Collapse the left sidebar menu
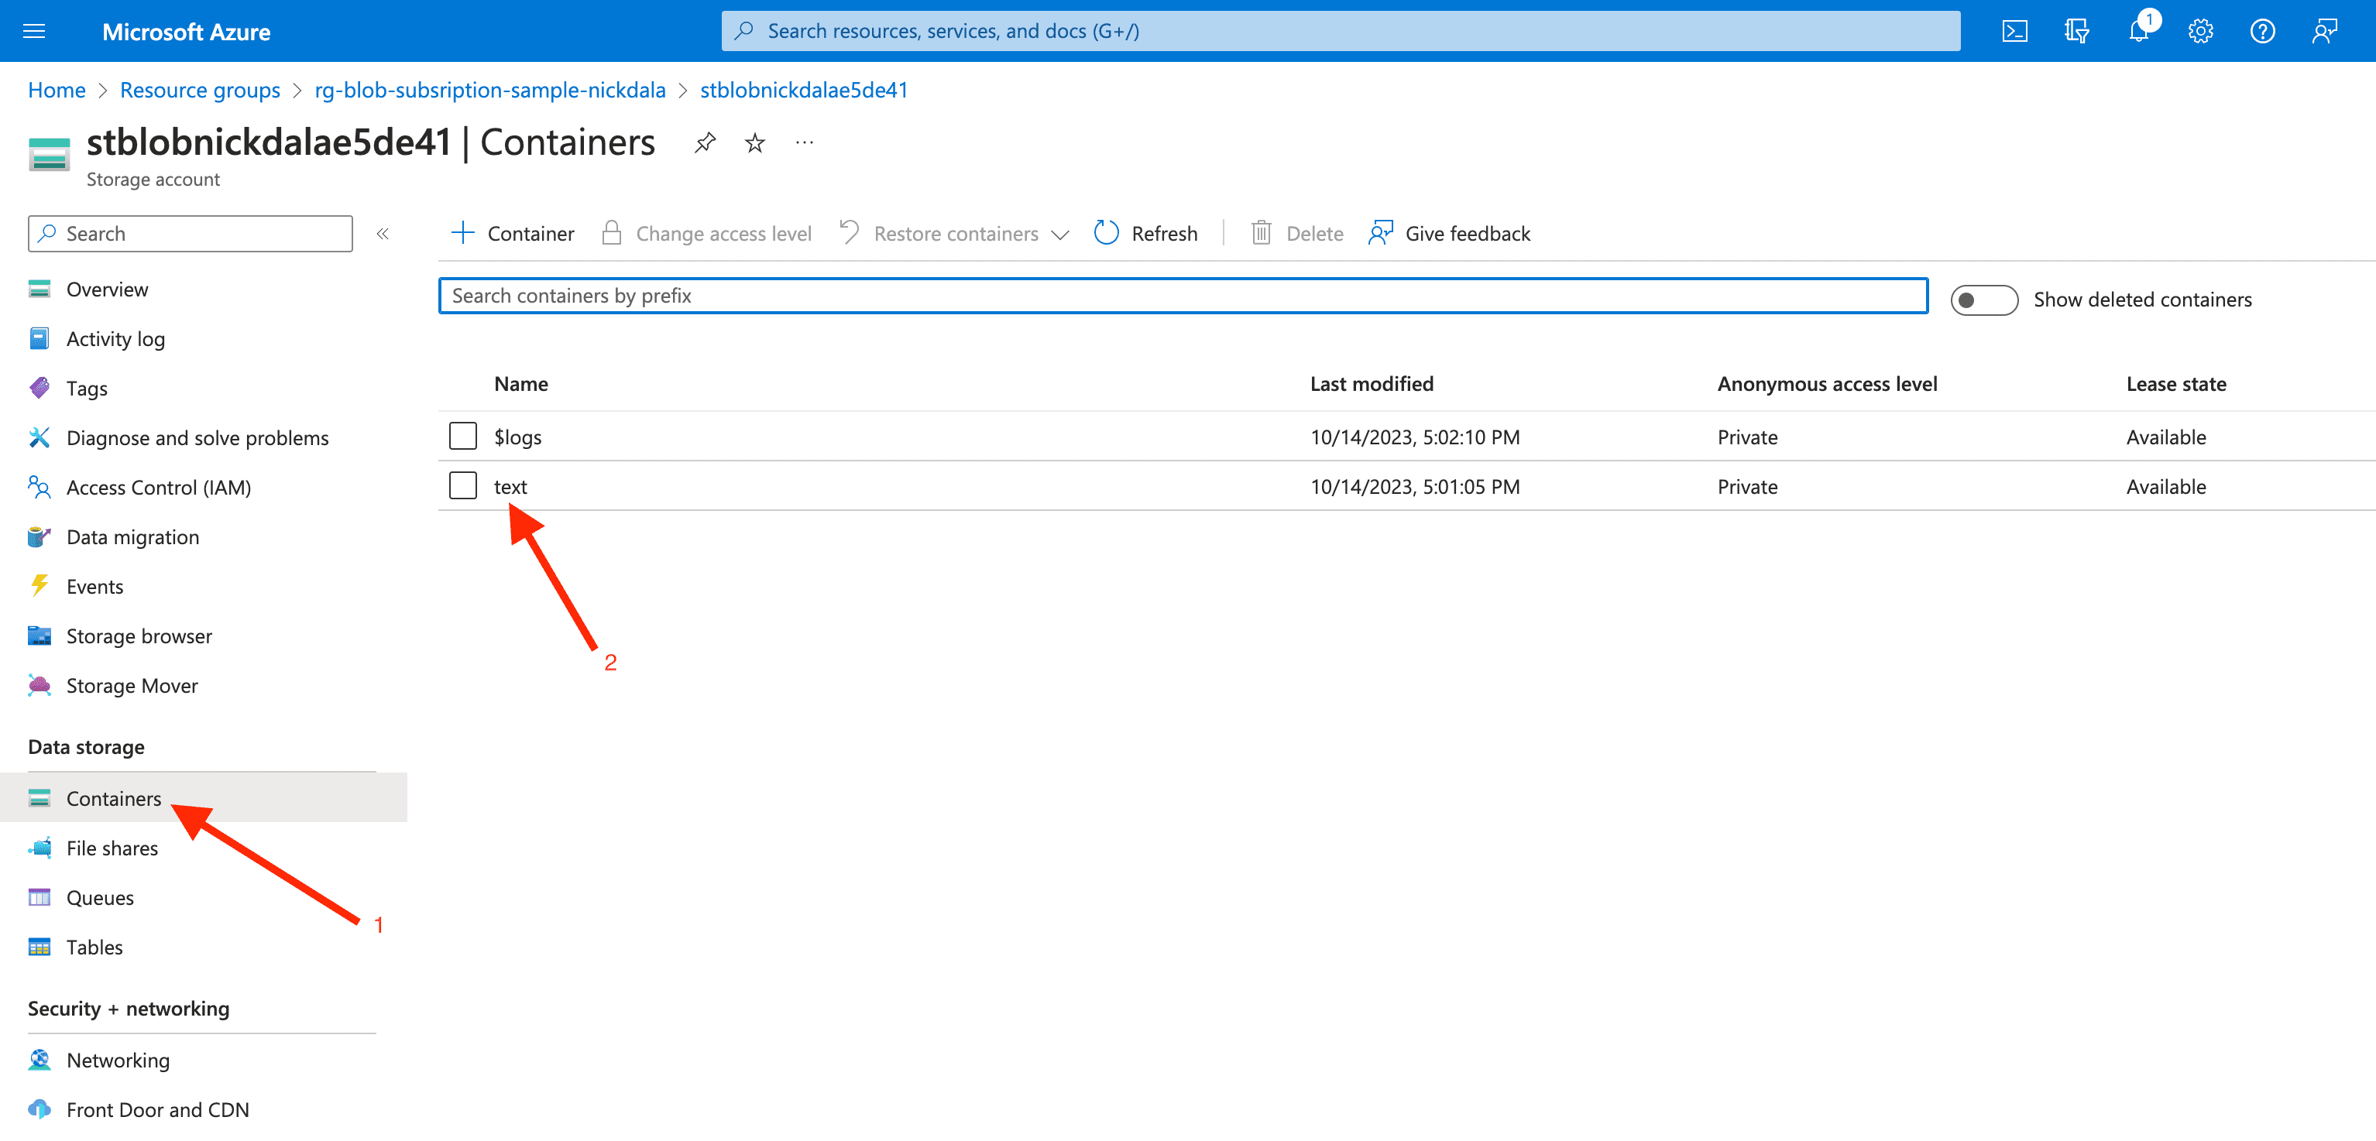 [383, 233]
